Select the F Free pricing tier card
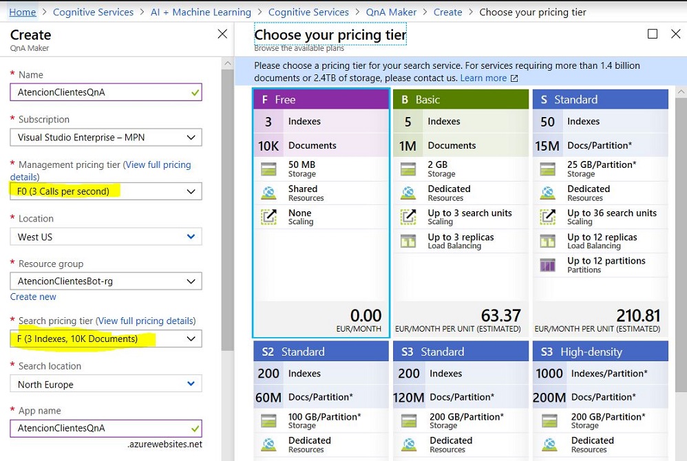The width and height of the screenshot is (687, 461). 321,213
